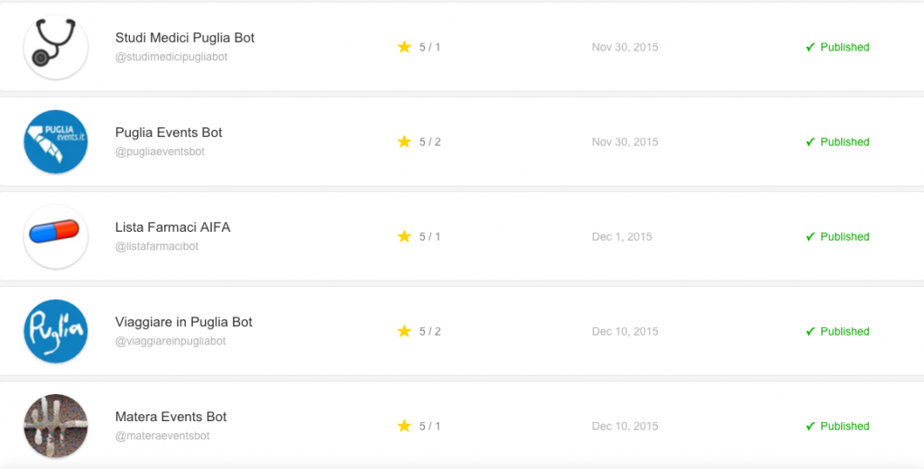
Task: Open Puglia Events Bot title link
Action: point(169,133)
